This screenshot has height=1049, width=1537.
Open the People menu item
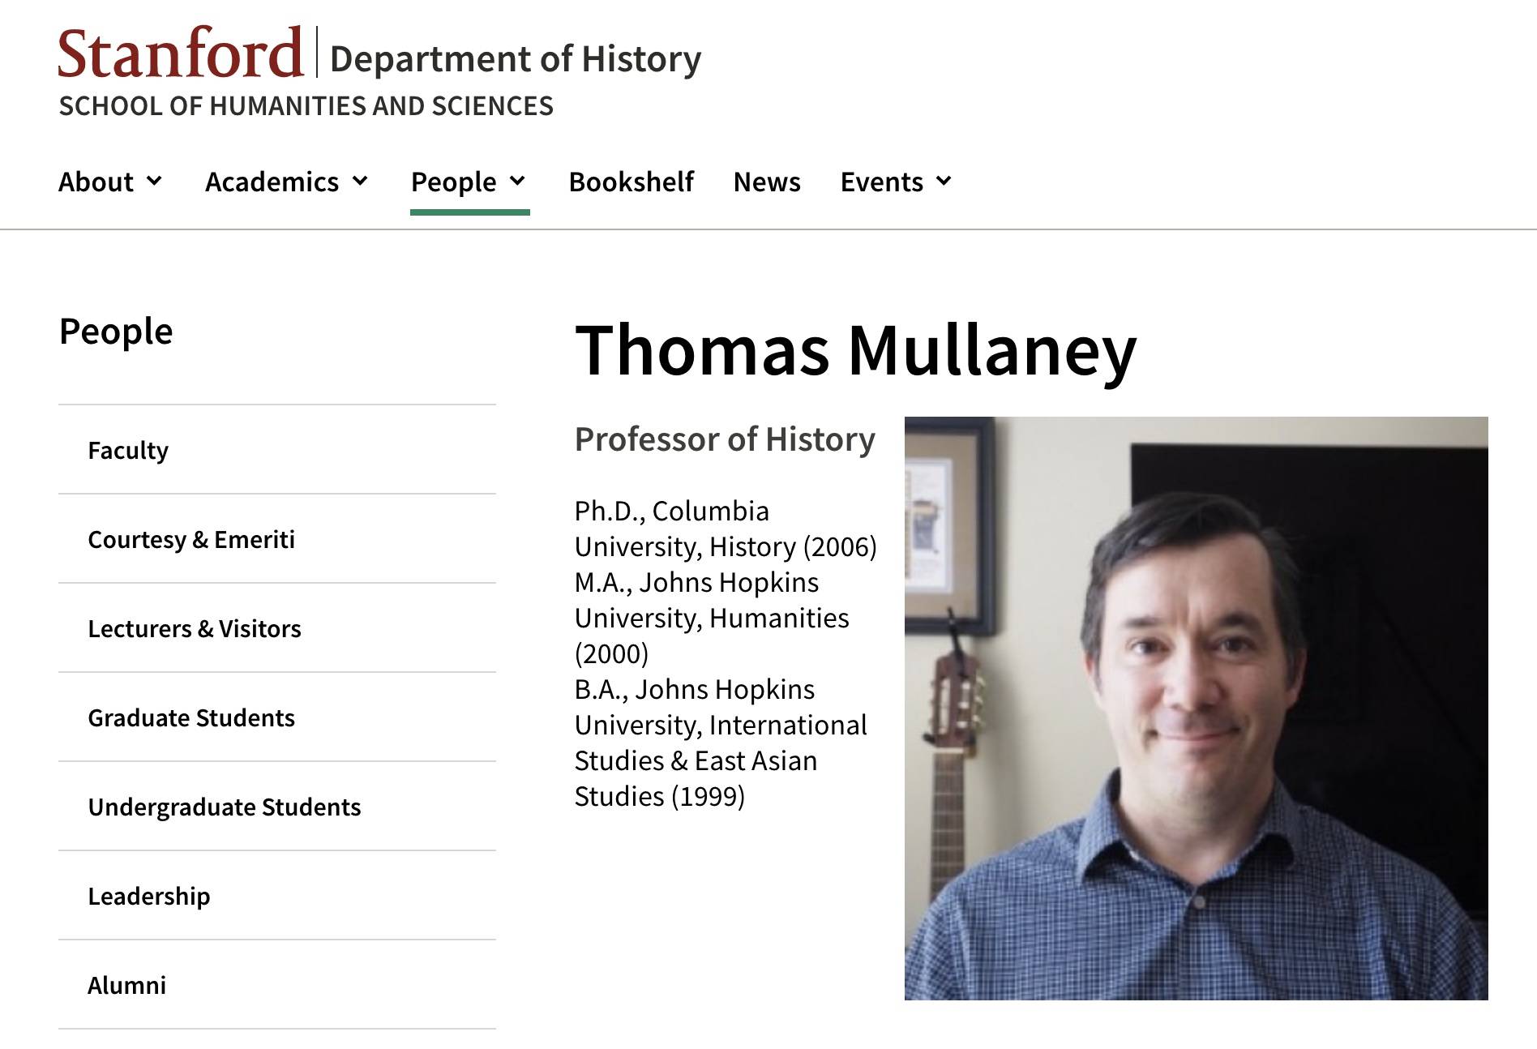pos(453,182)
